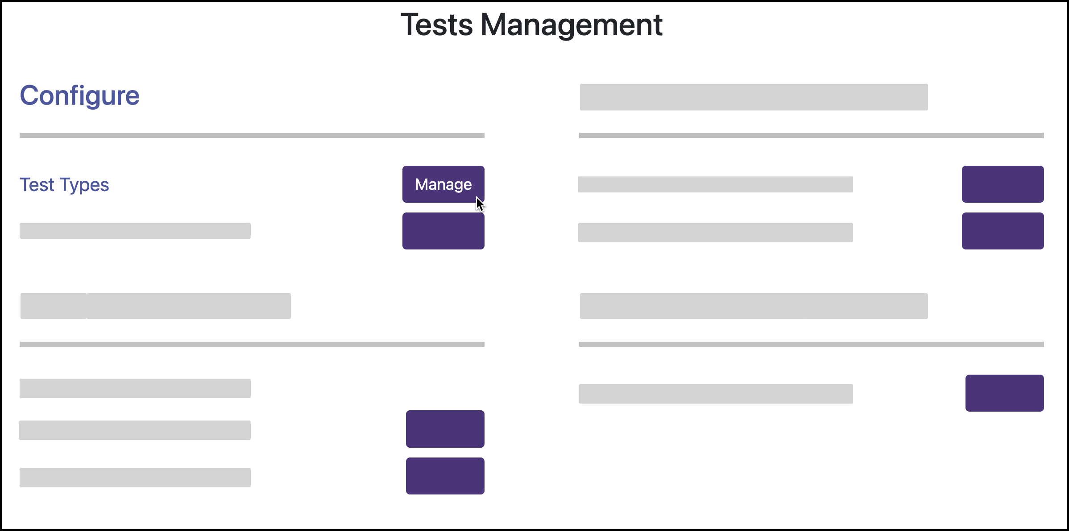Click the divider line separating the Configure sections

[252, 135]
